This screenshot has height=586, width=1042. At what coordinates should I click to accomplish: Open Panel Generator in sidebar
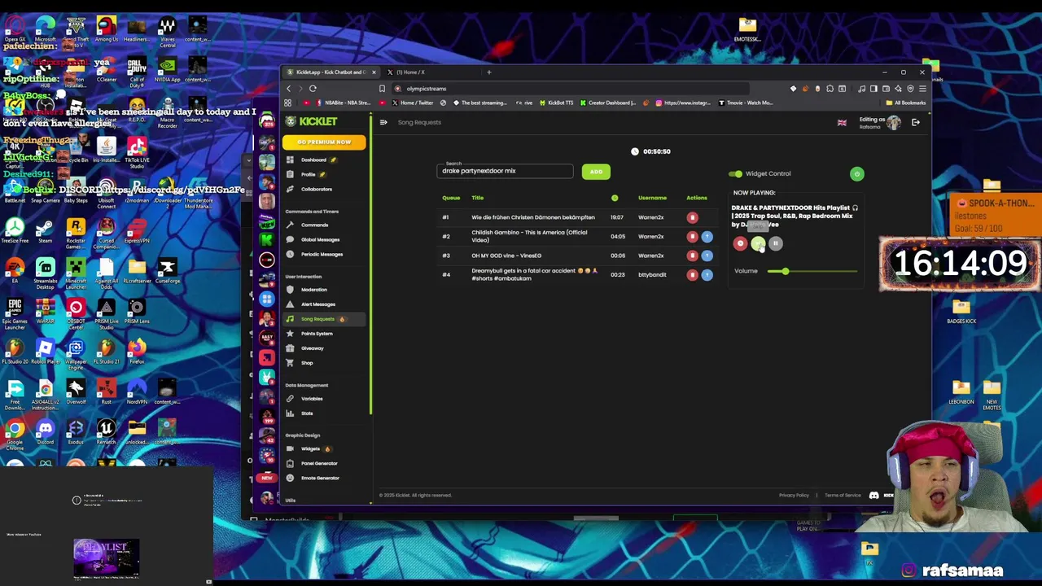tap(318, 464)
